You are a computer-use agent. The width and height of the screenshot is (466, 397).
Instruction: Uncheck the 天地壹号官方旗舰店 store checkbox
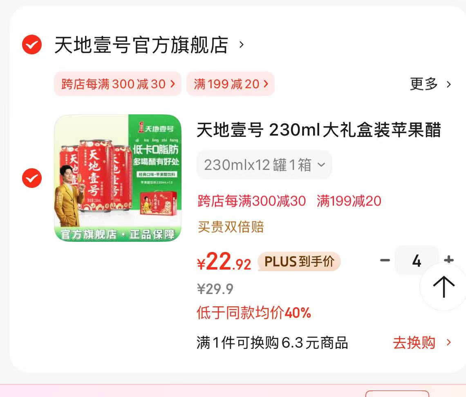32,45
